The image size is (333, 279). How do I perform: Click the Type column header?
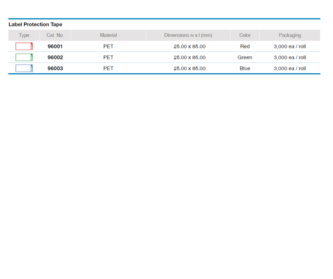(x=24, y=35)
